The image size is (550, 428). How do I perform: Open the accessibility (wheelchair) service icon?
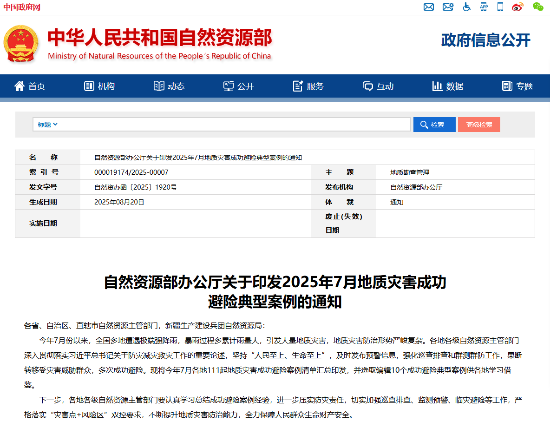coord(467,7)
